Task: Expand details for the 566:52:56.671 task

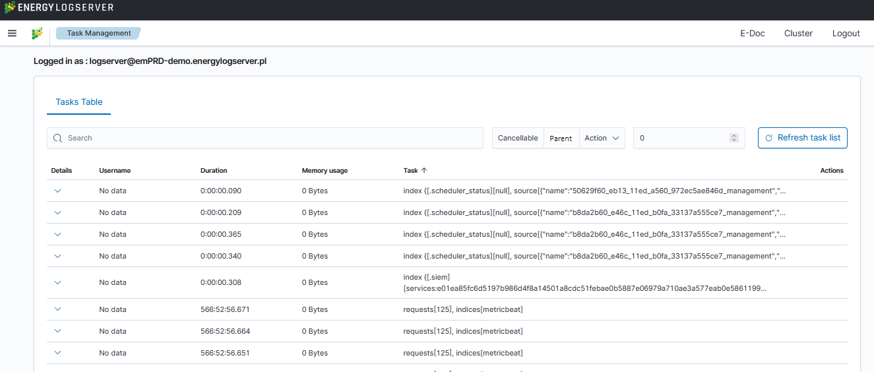Action: [57, 309]
